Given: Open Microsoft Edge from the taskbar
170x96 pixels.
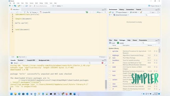Looking at the screenshot, I should pyautogui.click(x=19, y=94).
